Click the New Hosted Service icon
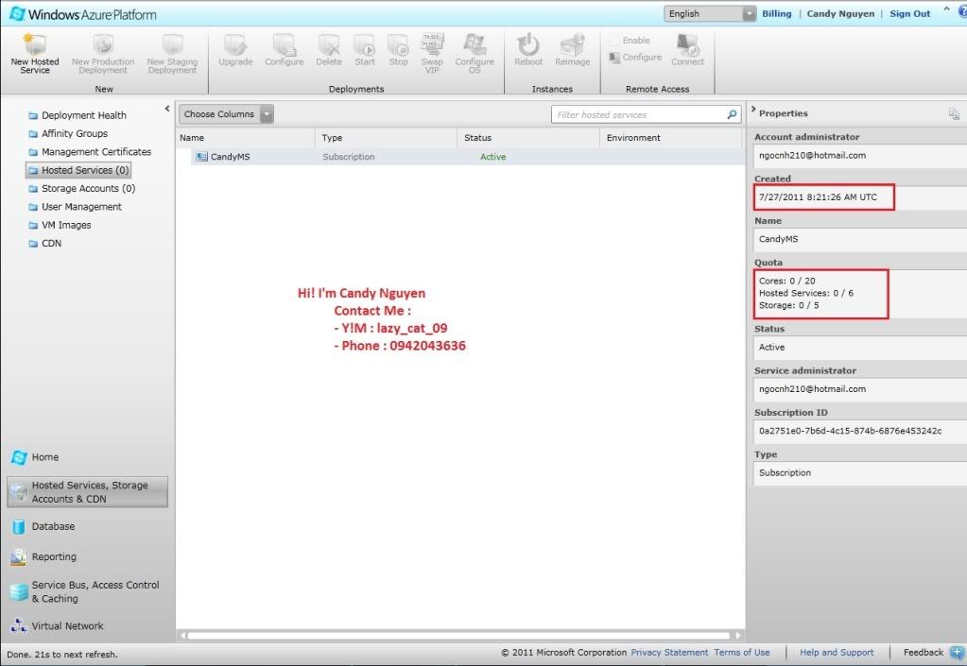This screenshot has height=666, width=967. pos(35,44)
